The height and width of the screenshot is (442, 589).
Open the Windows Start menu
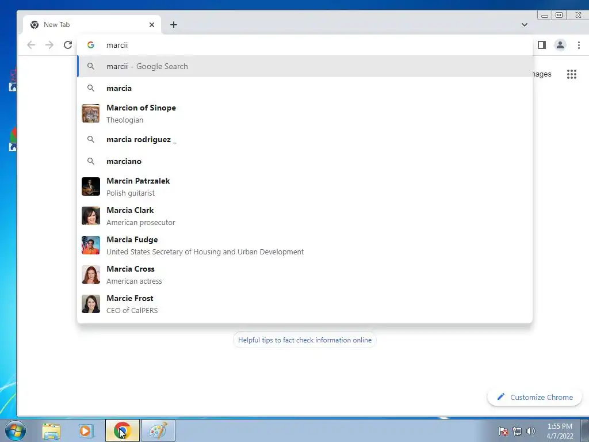click(x=16, y=430)
